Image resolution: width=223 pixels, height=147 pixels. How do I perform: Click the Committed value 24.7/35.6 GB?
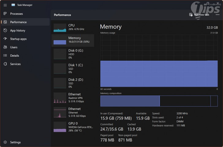click(x=112, y=129)
